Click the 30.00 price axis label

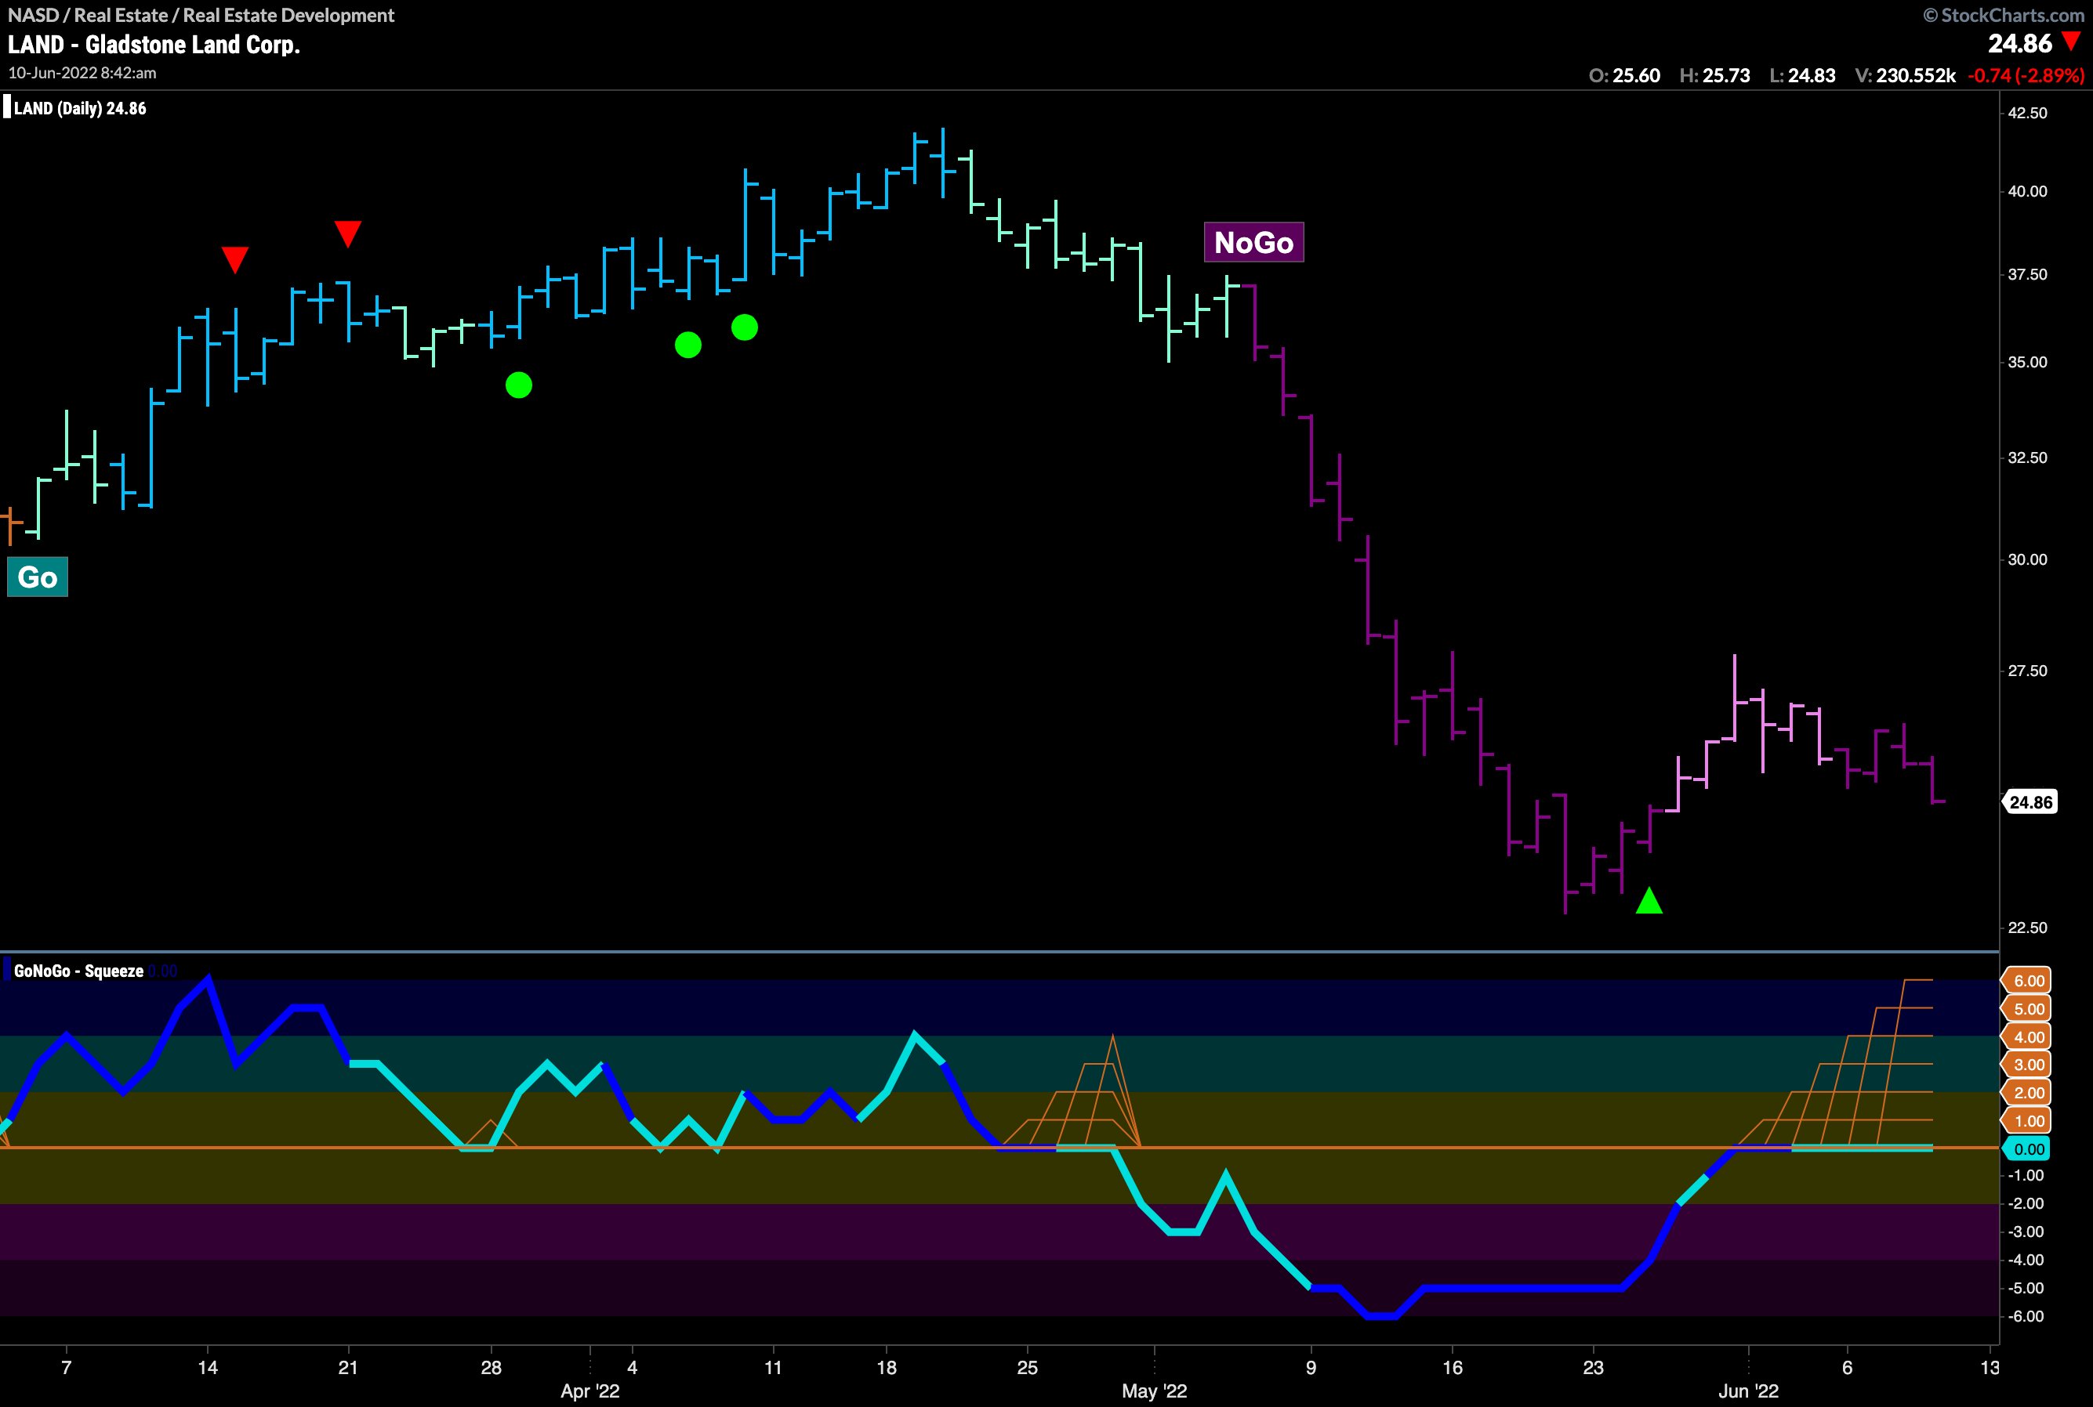point(2027,559)
